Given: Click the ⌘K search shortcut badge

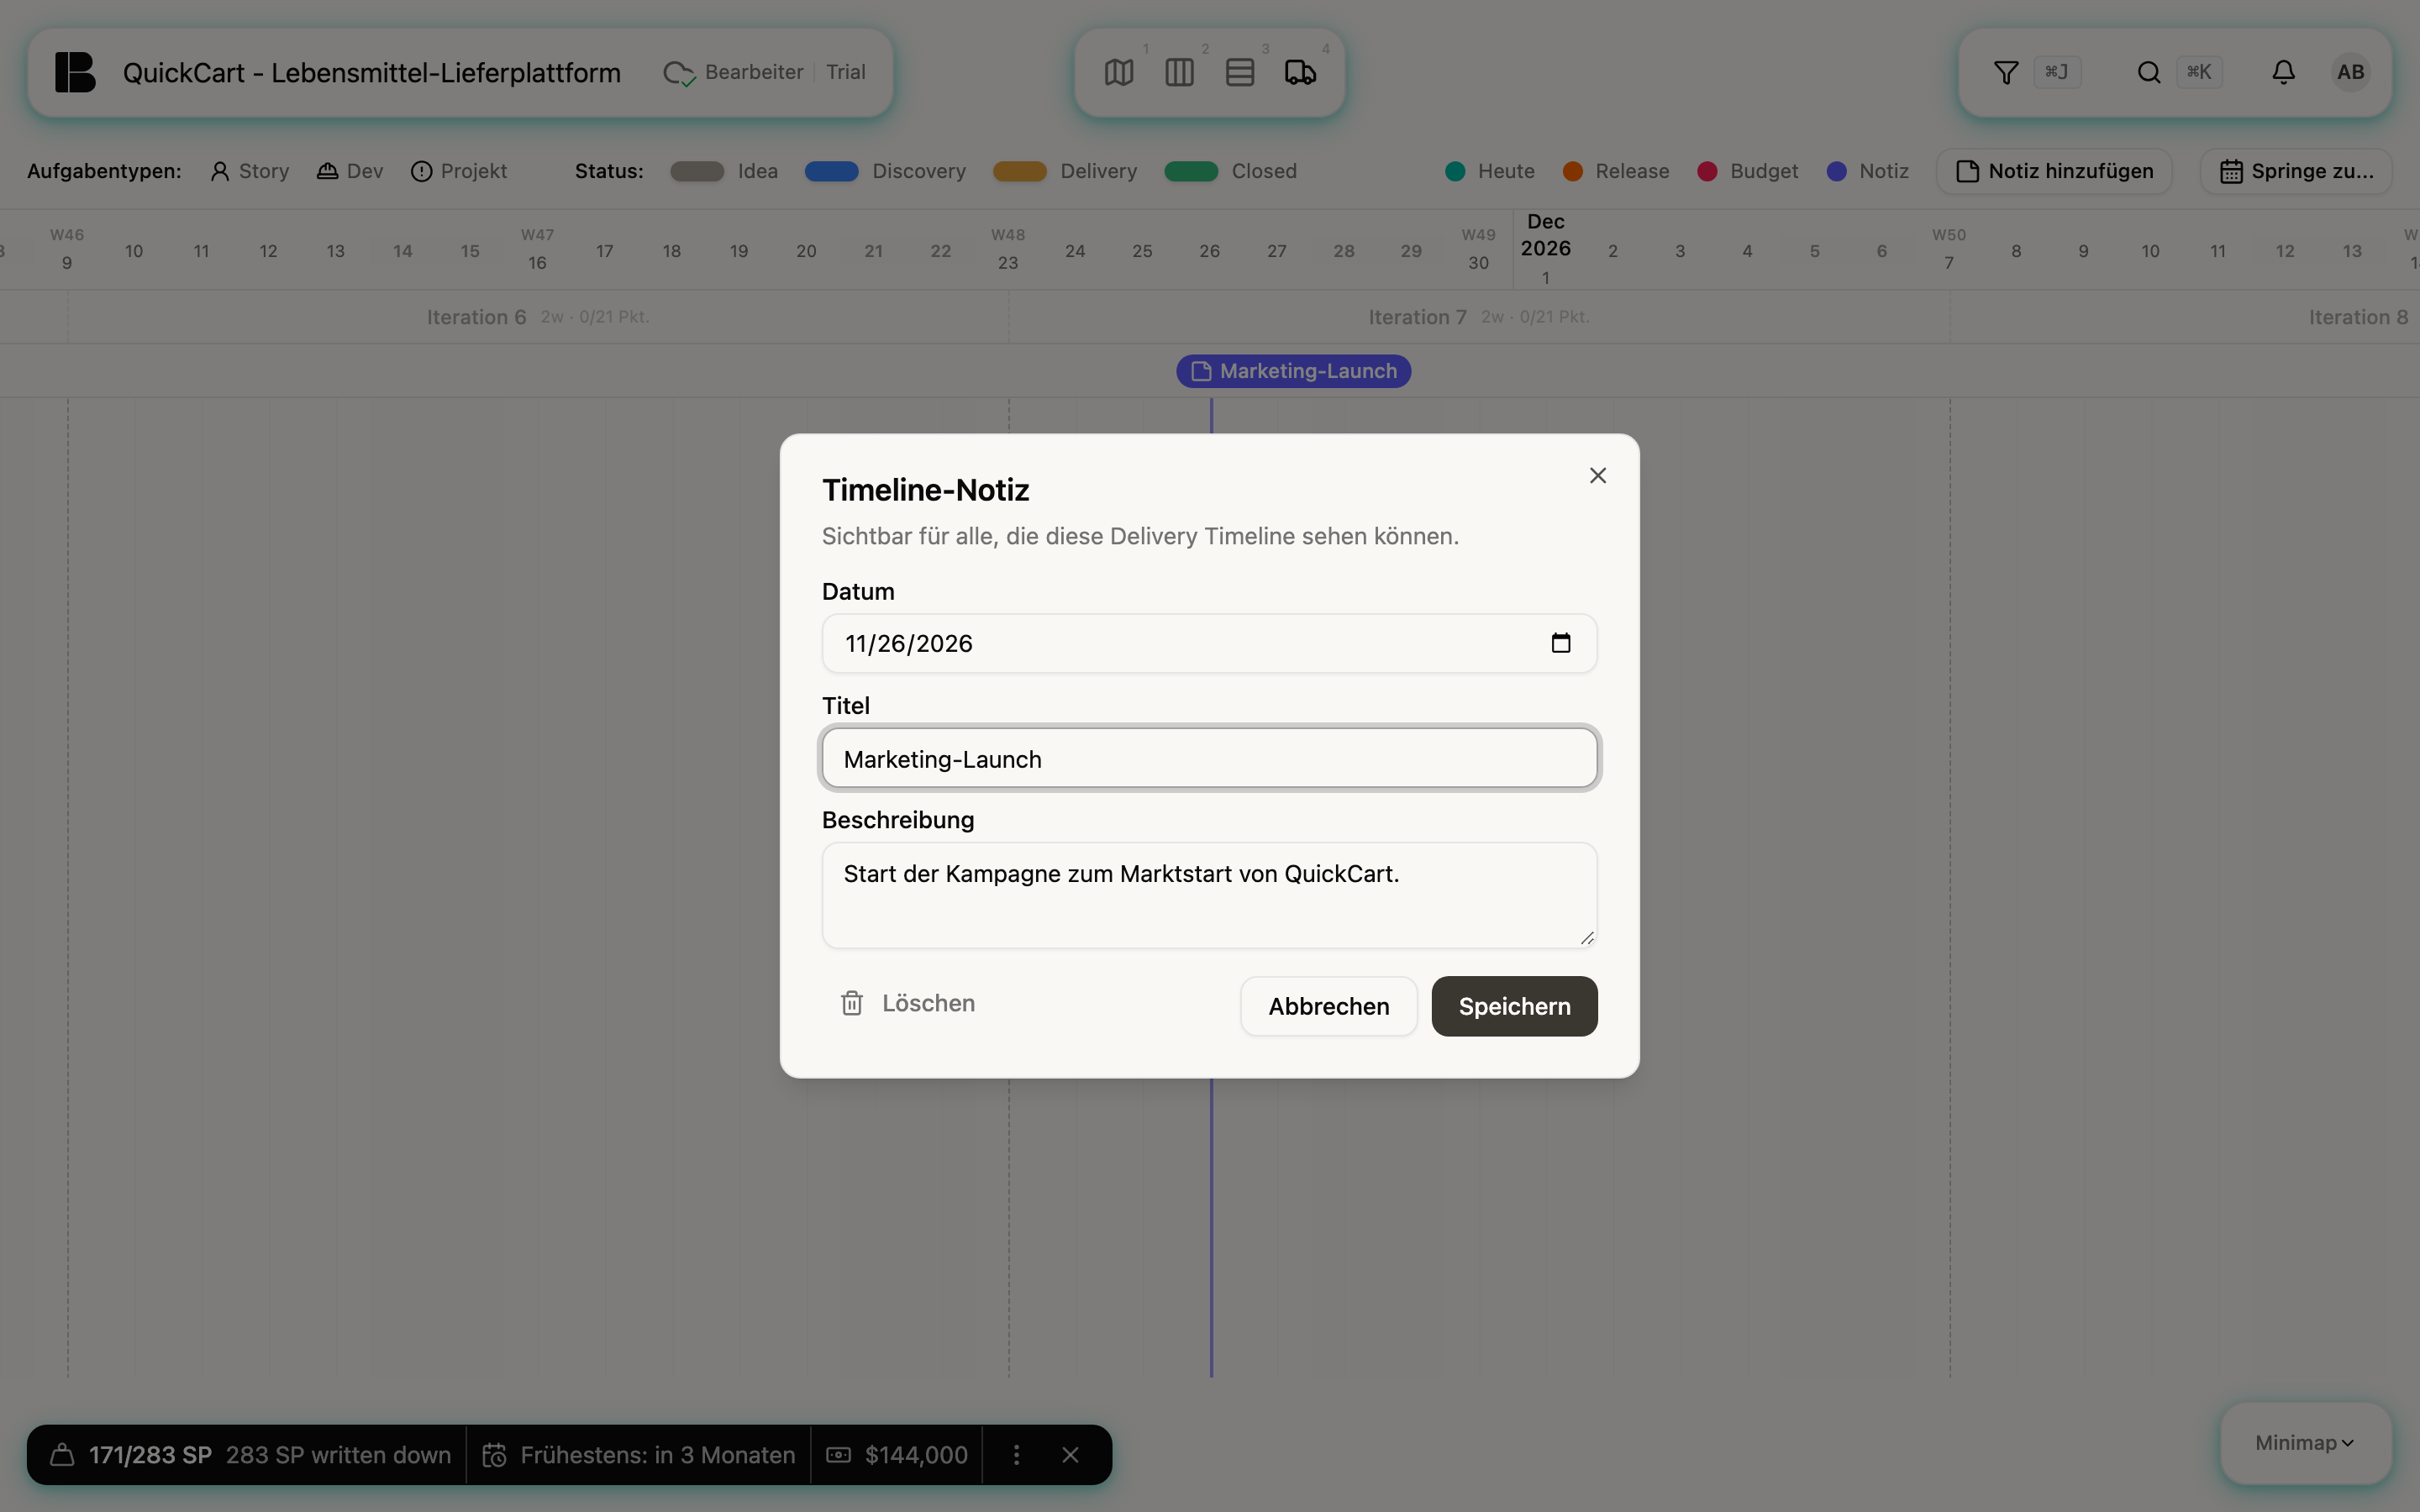Looking at the screenshot, I should (x=2199, y=72).
